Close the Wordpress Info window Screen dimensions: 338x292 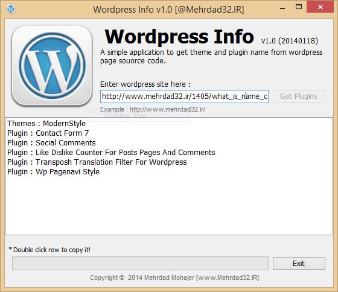coord(320,7)
